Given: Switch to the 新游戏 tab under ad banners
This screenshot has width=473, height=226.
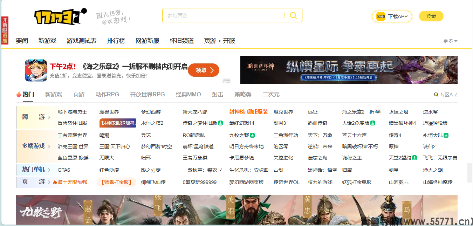Looking at the screenshot, I should [54, 95].
